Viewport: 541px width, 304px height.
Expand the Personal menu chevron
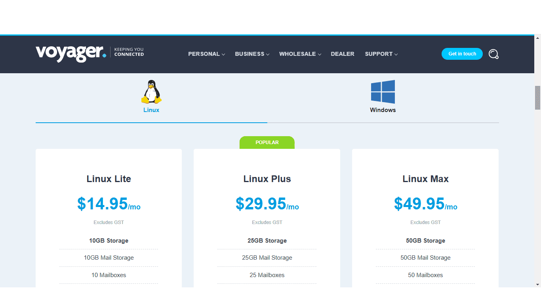click(223, 54)
